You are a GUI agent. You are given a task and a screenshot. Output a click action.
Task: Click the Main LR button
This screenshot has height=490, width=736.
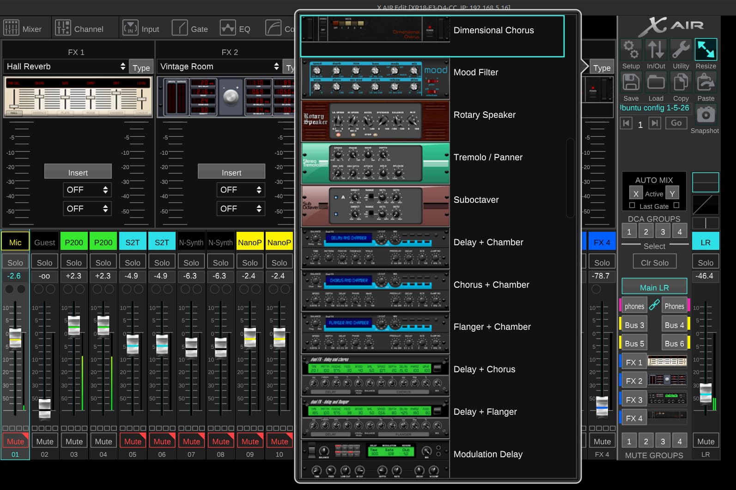(x=654, y=287)
